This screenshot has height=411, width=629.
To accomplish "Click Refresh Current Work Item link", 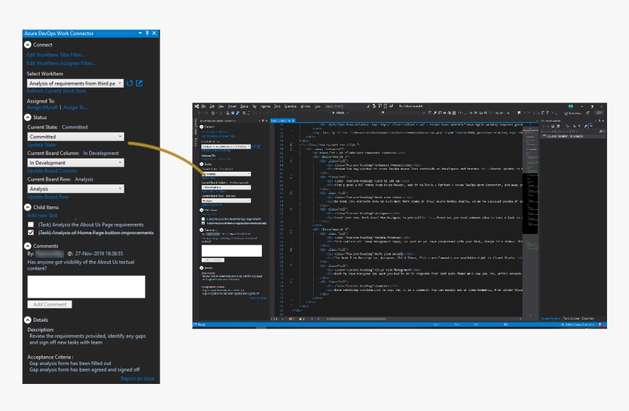I will (x=56, y=91).
